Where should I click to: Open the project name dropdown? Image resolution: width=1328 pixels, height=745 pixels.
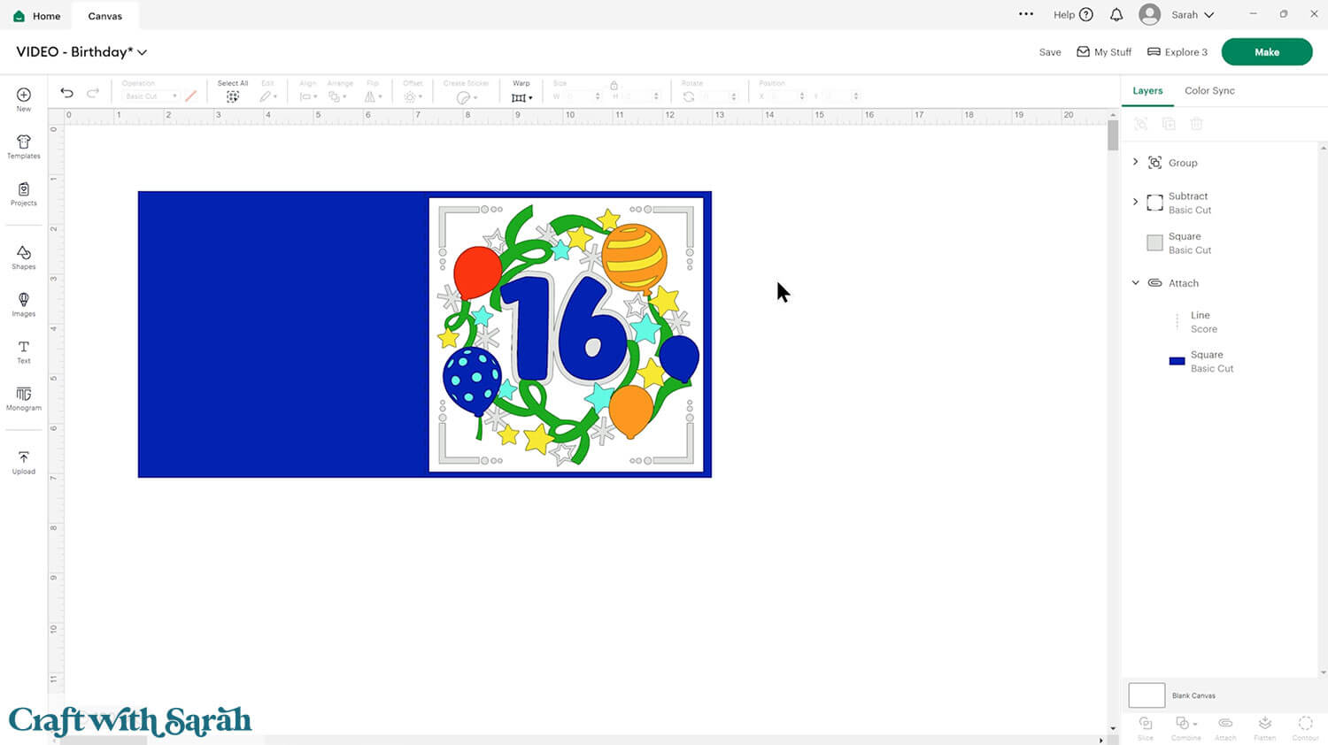143,52
